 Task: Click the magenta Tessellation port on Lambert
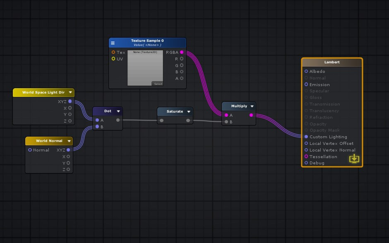tap(306, 156)
